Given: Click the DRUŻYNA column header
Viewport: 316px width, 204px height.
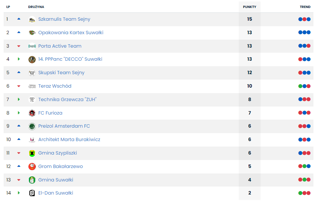Looking at the screenshot, I should pyautogui.click(x=36, y=7).
